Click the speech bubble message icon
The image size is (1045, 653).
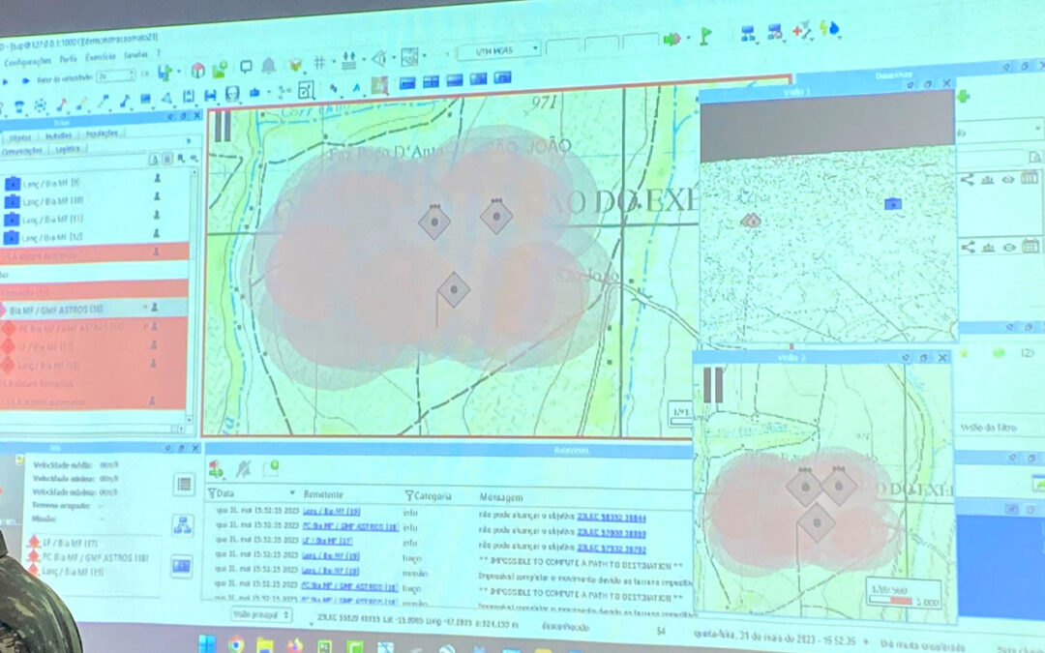coord(246,67)
